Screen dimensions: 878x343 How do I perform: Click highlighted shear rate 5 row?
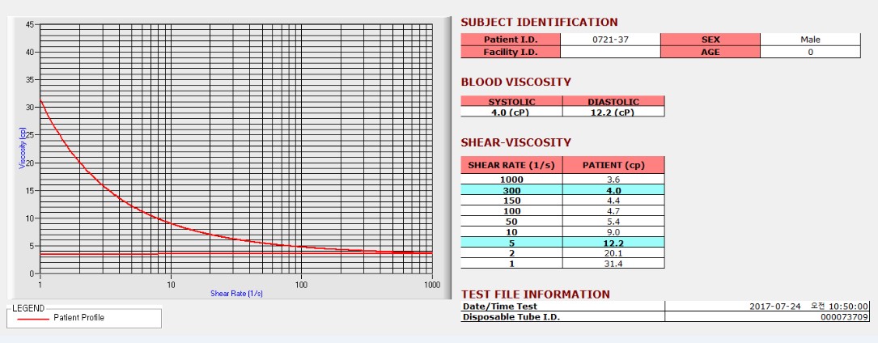(562, 242)
